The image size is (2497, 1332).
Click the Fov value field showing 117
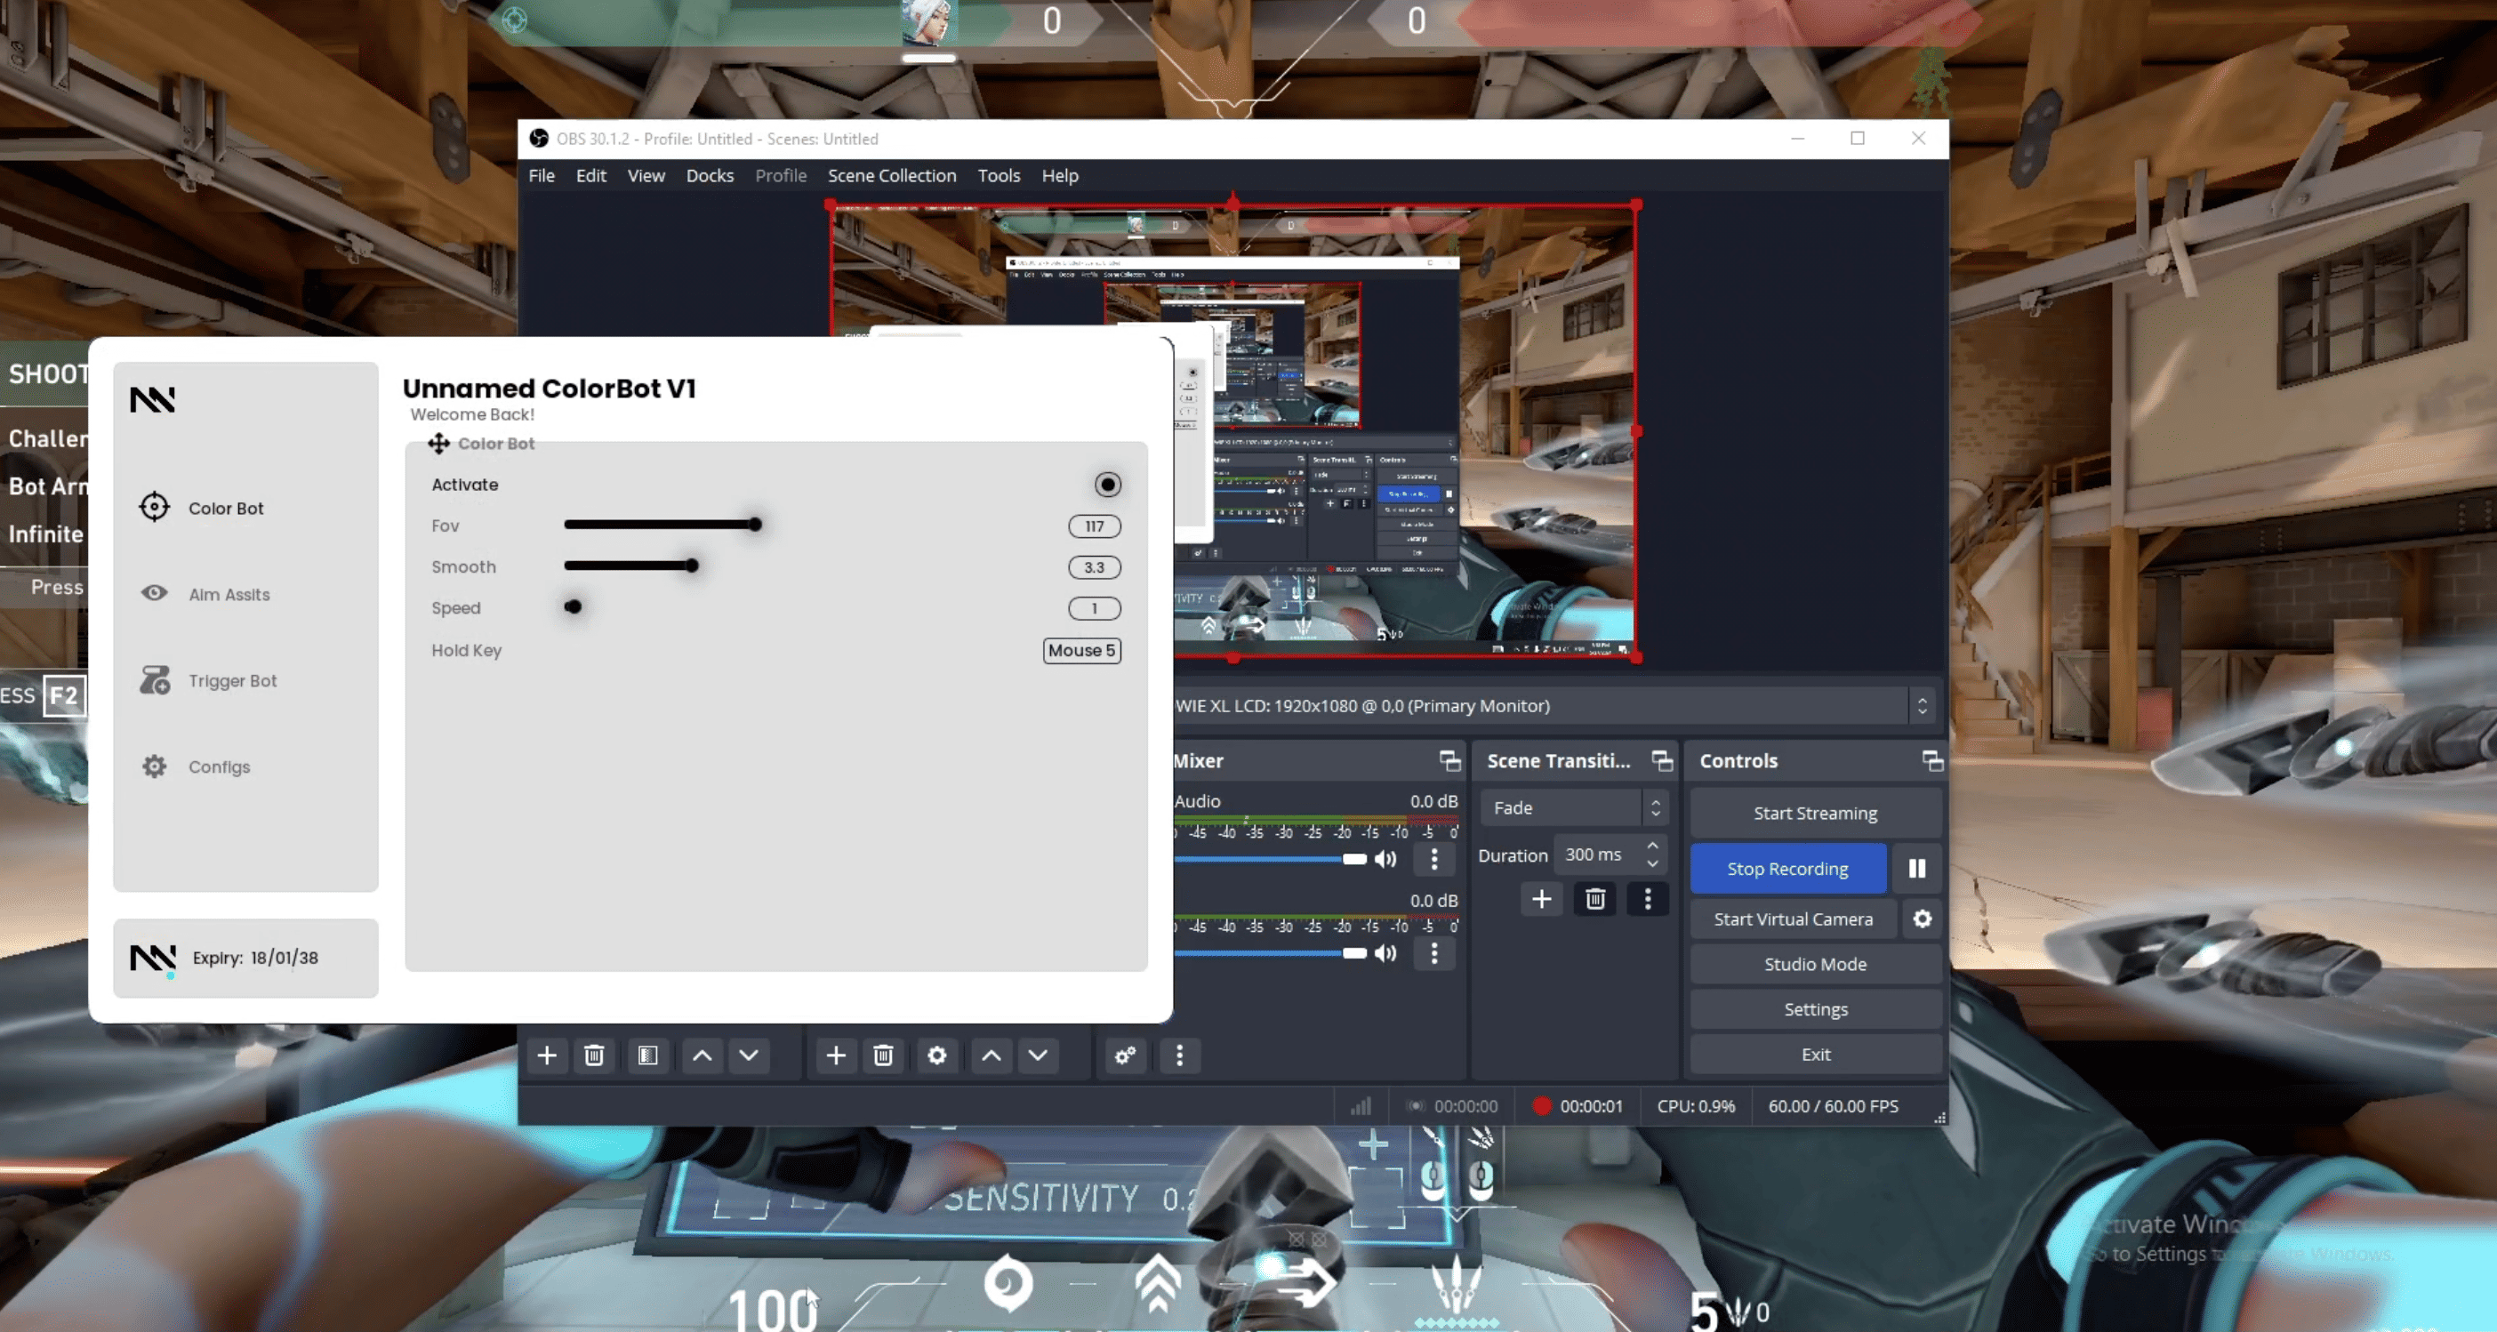click(x=1095, y=526)
